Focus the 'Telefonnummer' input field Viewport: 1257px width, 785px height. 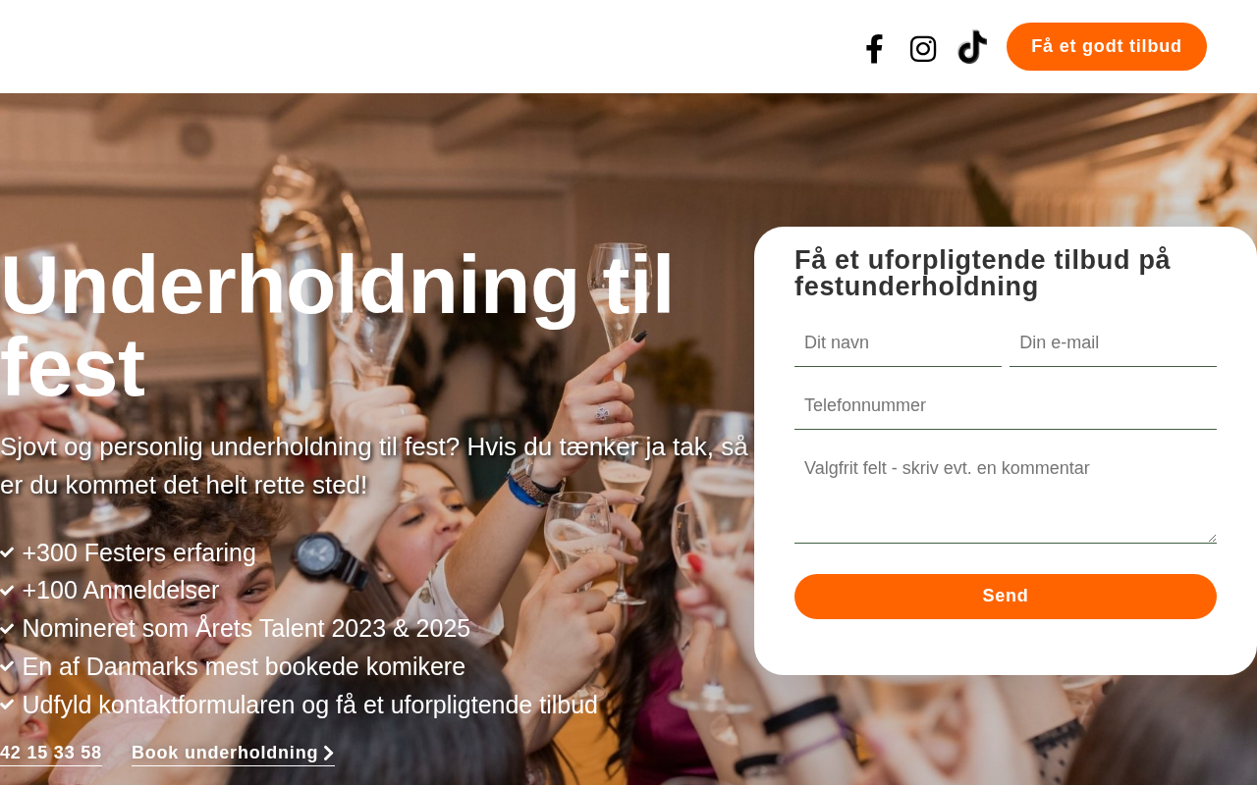pos(1006,406)
